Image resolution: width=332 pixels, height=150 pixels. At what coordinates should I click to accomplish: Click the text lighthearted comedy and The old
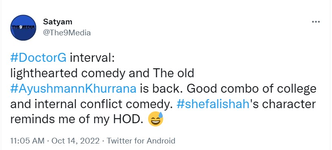pos(102,74)
